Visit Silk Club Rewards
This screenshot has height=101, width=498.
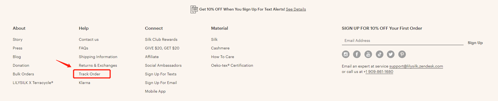[x=161, y=39]
